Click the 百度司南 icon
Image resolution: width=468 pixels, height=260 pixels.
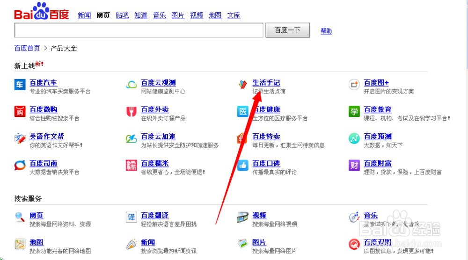20,165
